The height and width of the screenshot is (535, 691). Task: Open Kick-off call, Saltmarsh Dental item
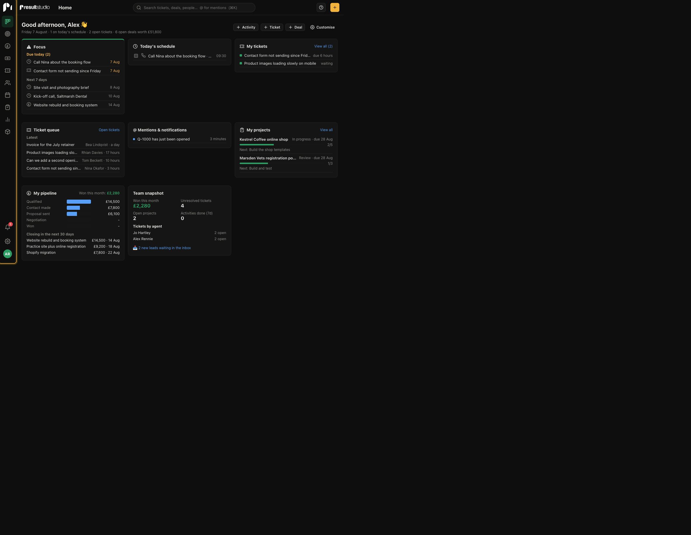coord(73,96)
